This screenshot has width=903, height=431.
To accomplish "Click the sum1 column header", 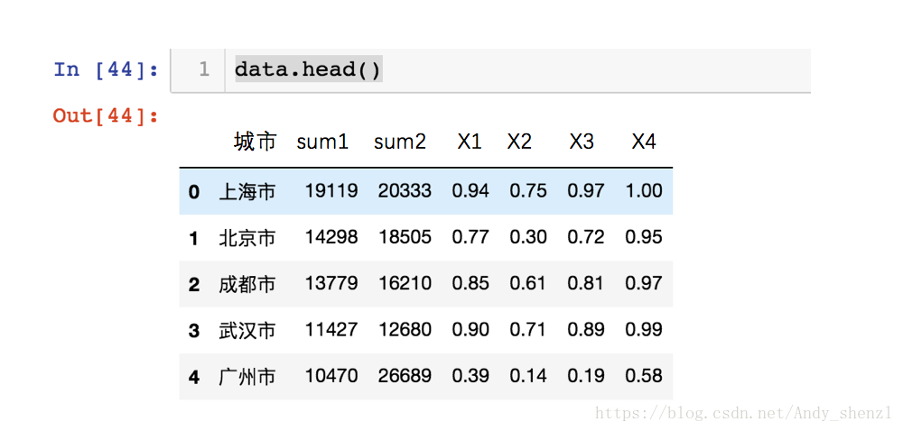I will 322,142.
